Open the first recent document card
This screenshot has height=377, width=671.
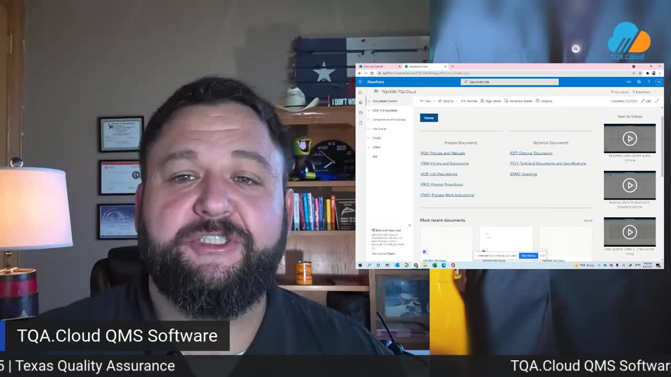tap(447, 243)
